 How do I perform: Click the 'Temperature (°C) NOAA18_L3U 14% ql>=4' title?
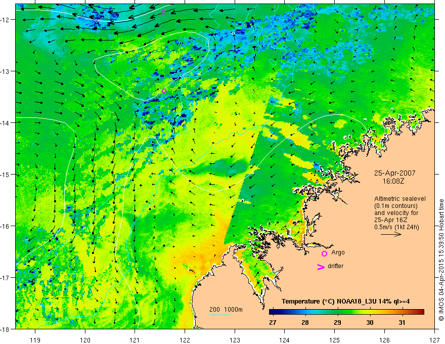(x=345, y=302)
